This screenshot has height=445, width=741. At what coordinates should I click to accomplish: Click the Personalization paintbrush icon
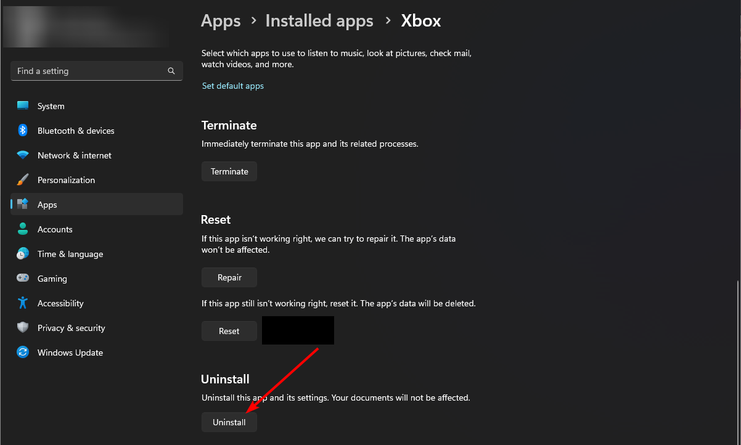click(23, 180)
